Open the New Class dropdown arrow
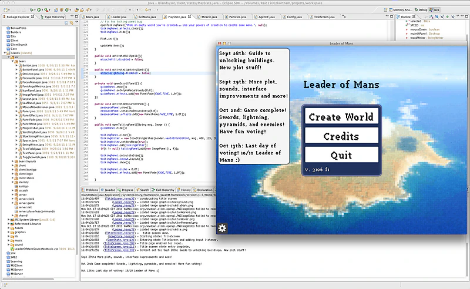This screenshot has height=289, width=470. (x=70, y=10)
